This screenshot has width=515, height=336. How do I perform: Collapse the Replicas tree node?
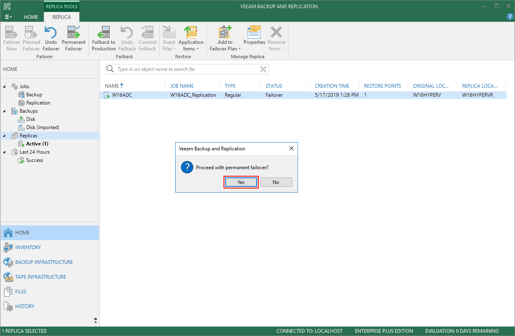coord(5,136)
